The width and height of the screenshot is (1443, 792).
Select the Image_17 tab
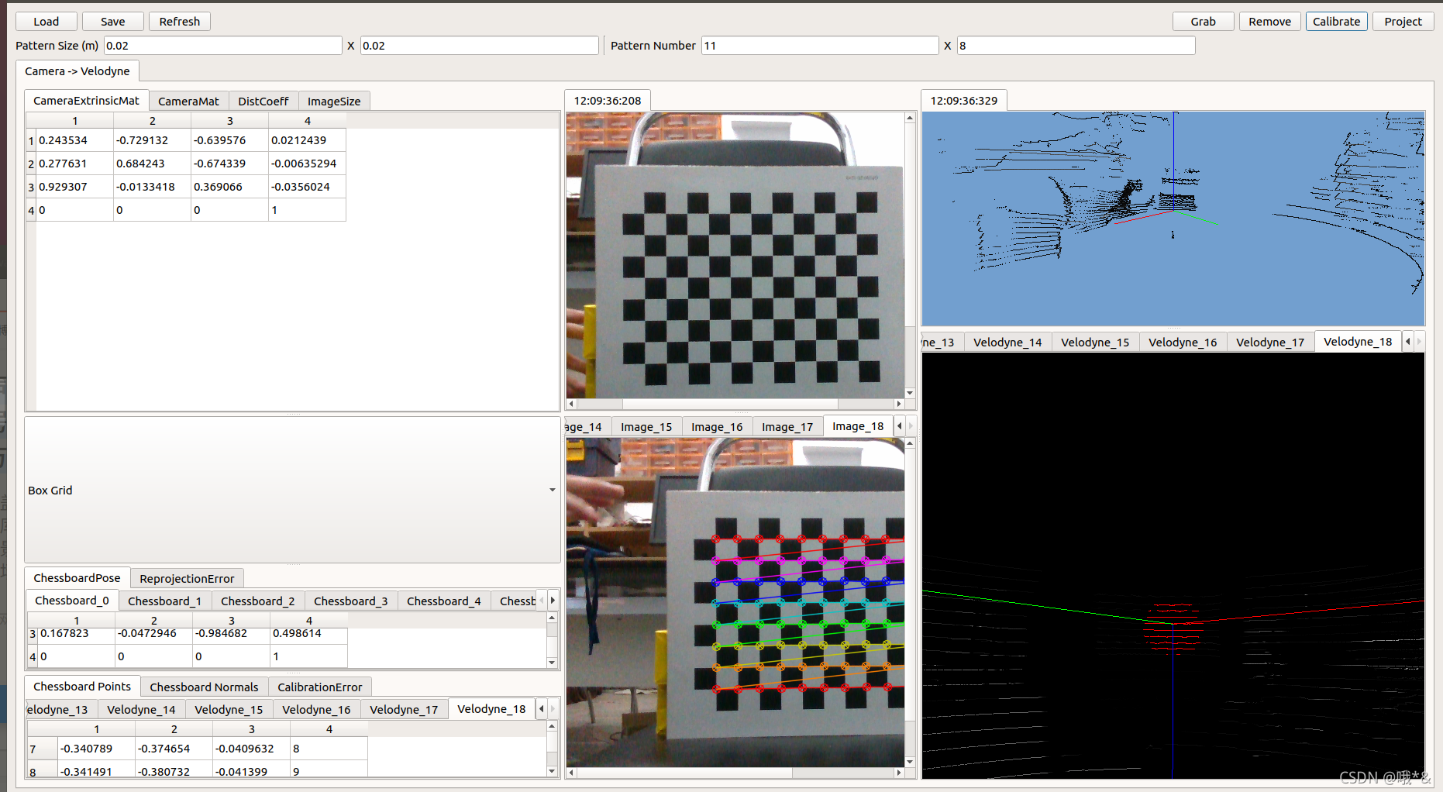[x=787, y=427]
